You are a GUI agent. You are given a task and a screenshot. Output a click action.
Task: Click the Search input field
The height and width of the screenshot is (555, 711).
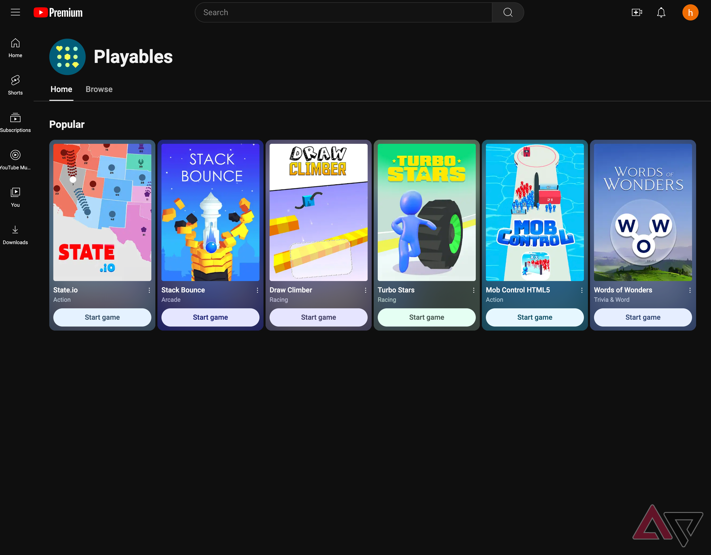coord(343,12)
